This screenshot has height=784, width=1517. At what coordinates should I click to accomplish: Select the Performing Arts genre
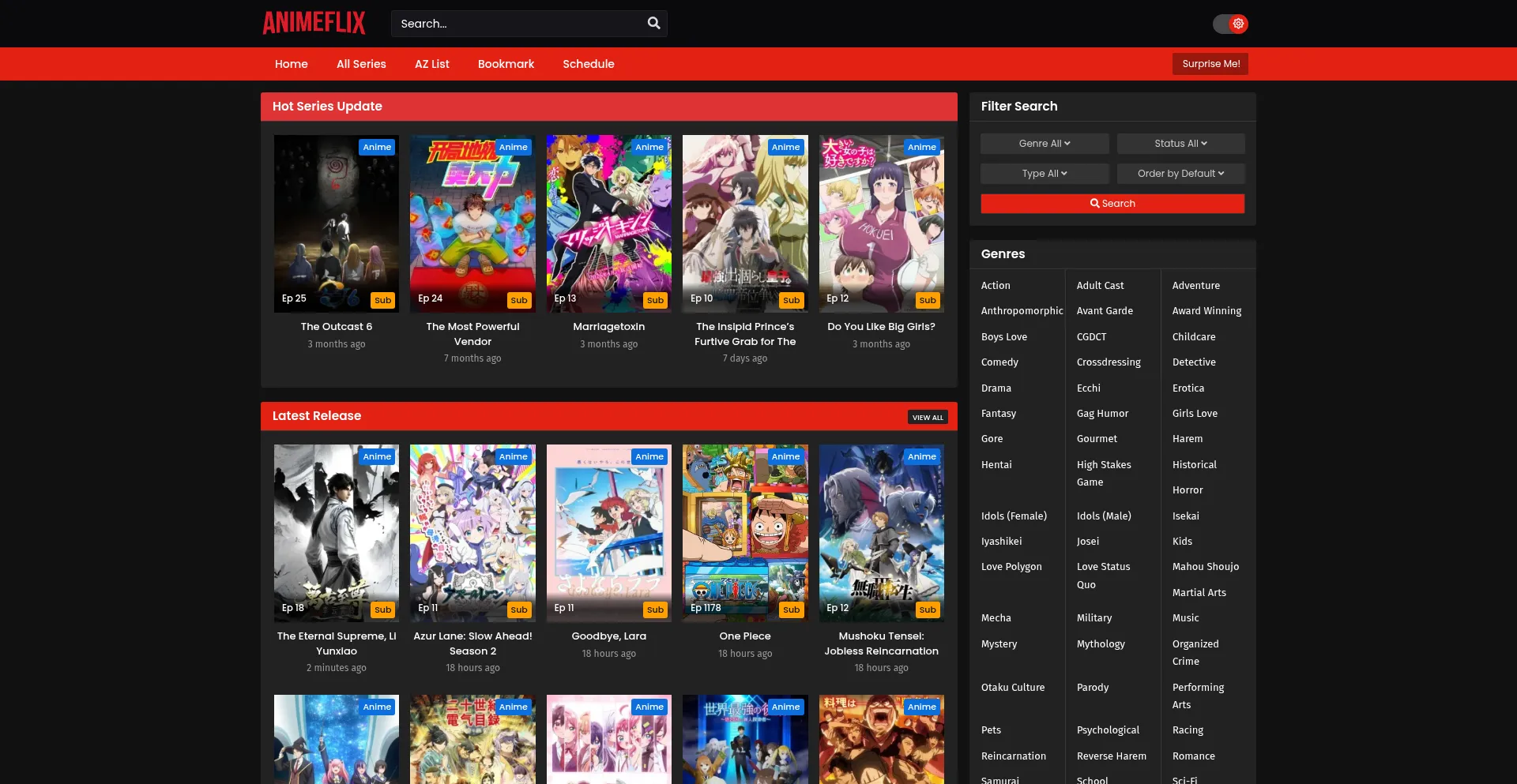click(1198, 696)
